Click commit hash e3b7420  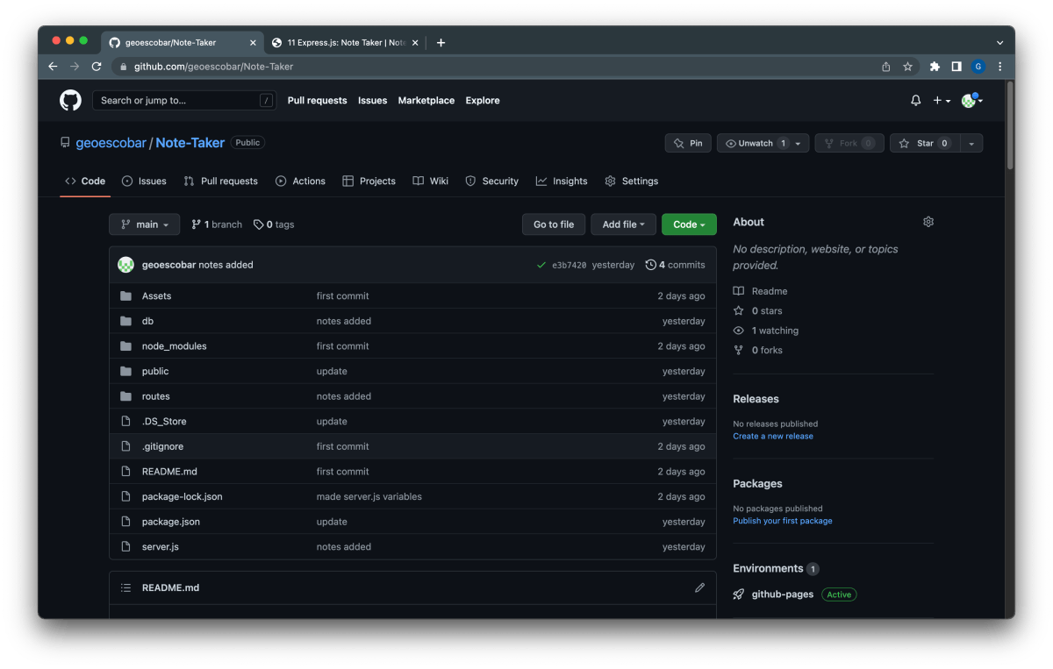pos(569,265)
